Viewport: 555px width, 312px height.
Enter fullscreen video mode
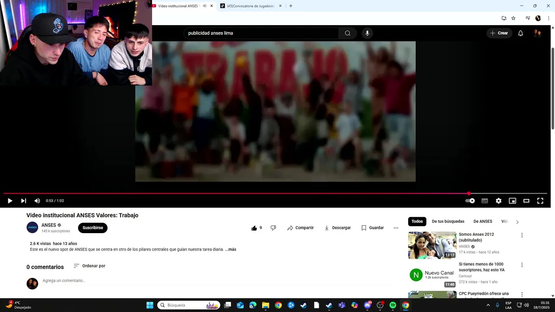[540, 201]
